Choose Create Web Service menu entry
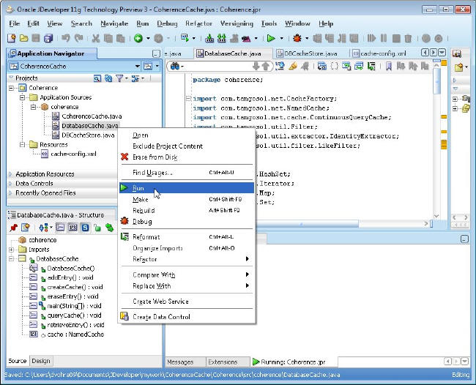This screenshot has height=385, width=476. click(160, 302)
